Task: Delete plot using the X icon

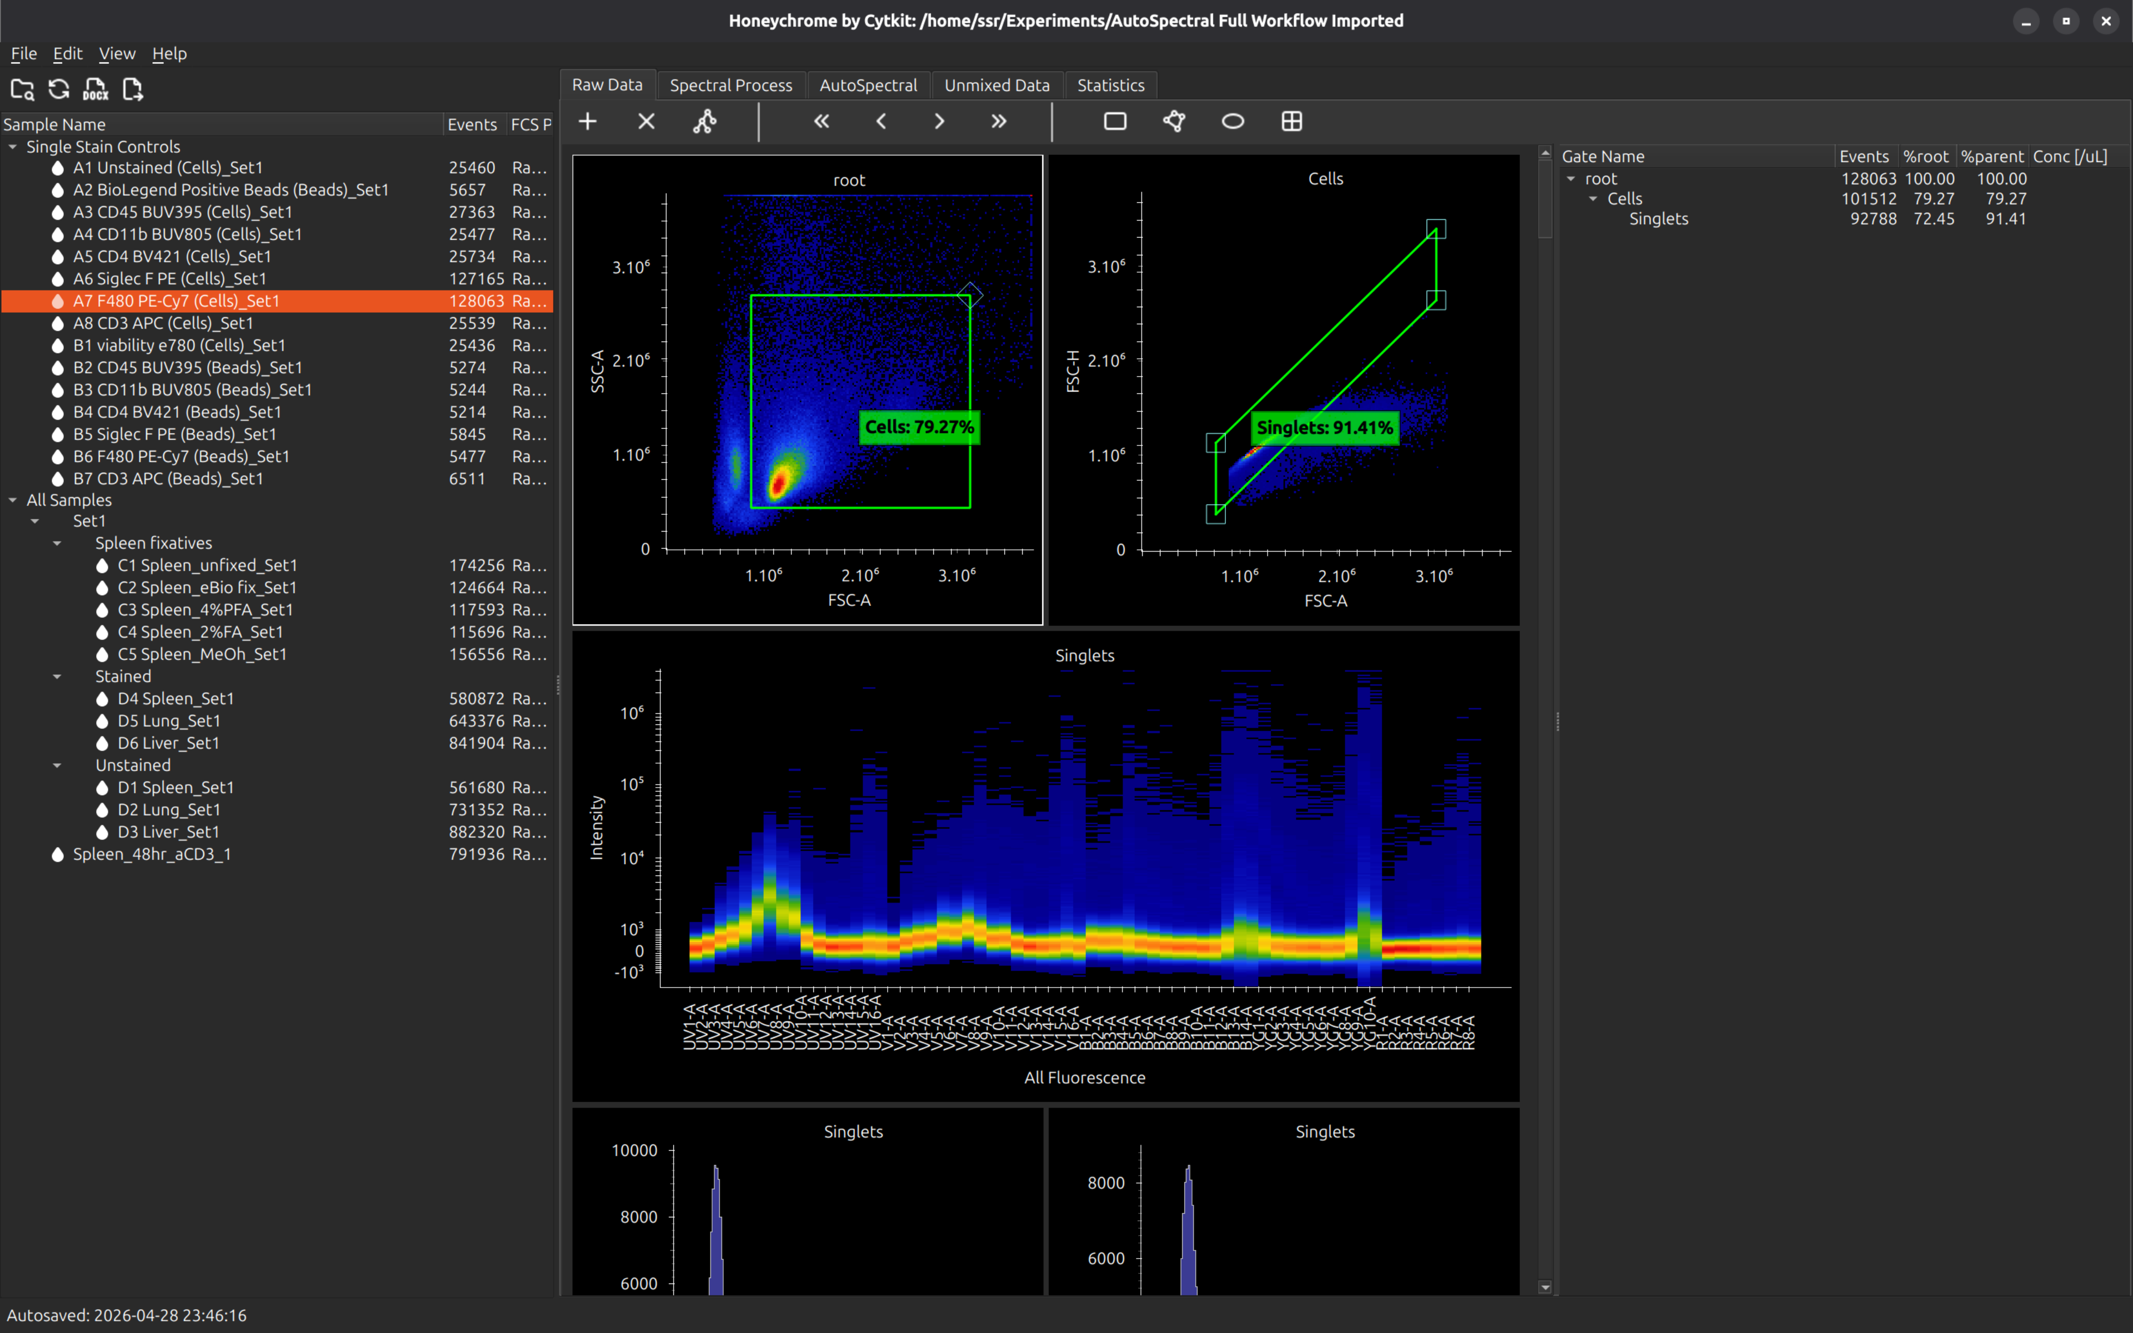Action: click(646, 122)
